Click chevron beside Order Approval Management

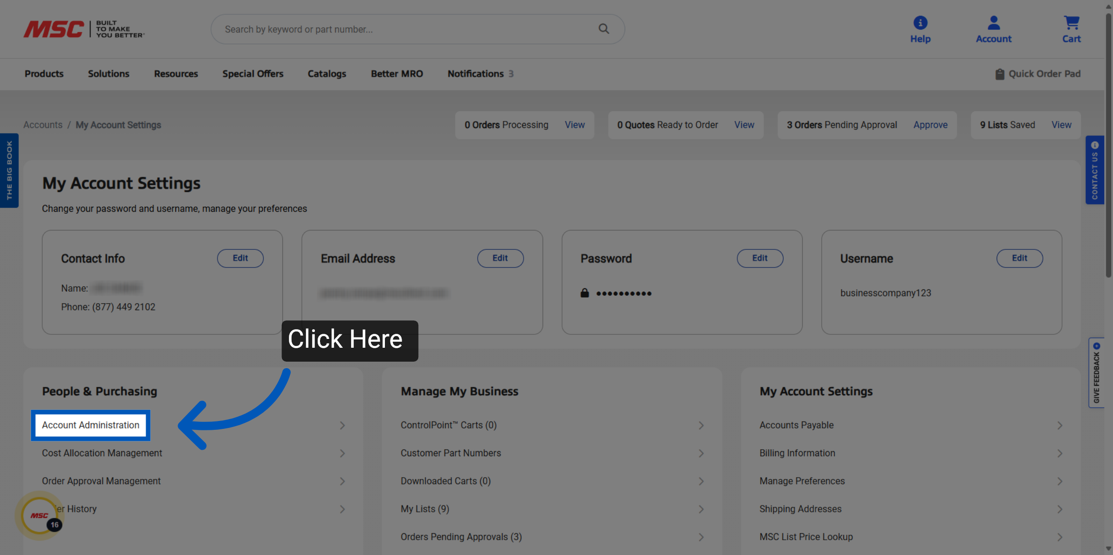342,481
